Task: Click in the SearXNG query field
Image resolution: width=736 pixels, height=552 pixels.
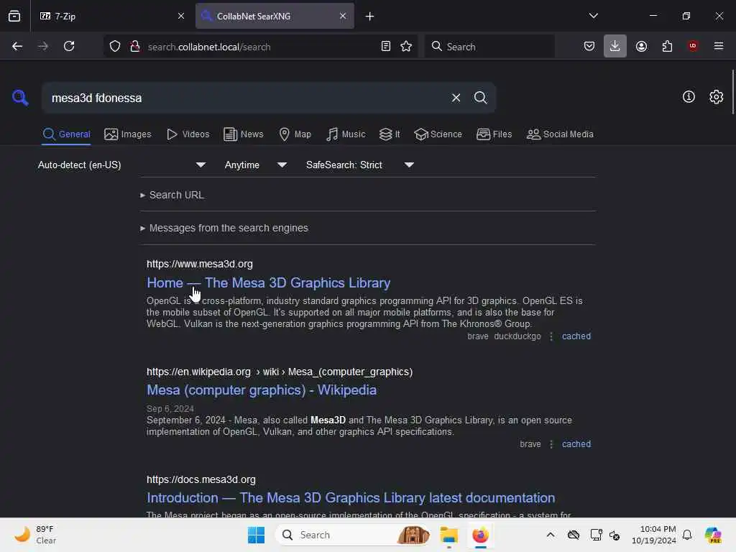Action: point(247,98)
